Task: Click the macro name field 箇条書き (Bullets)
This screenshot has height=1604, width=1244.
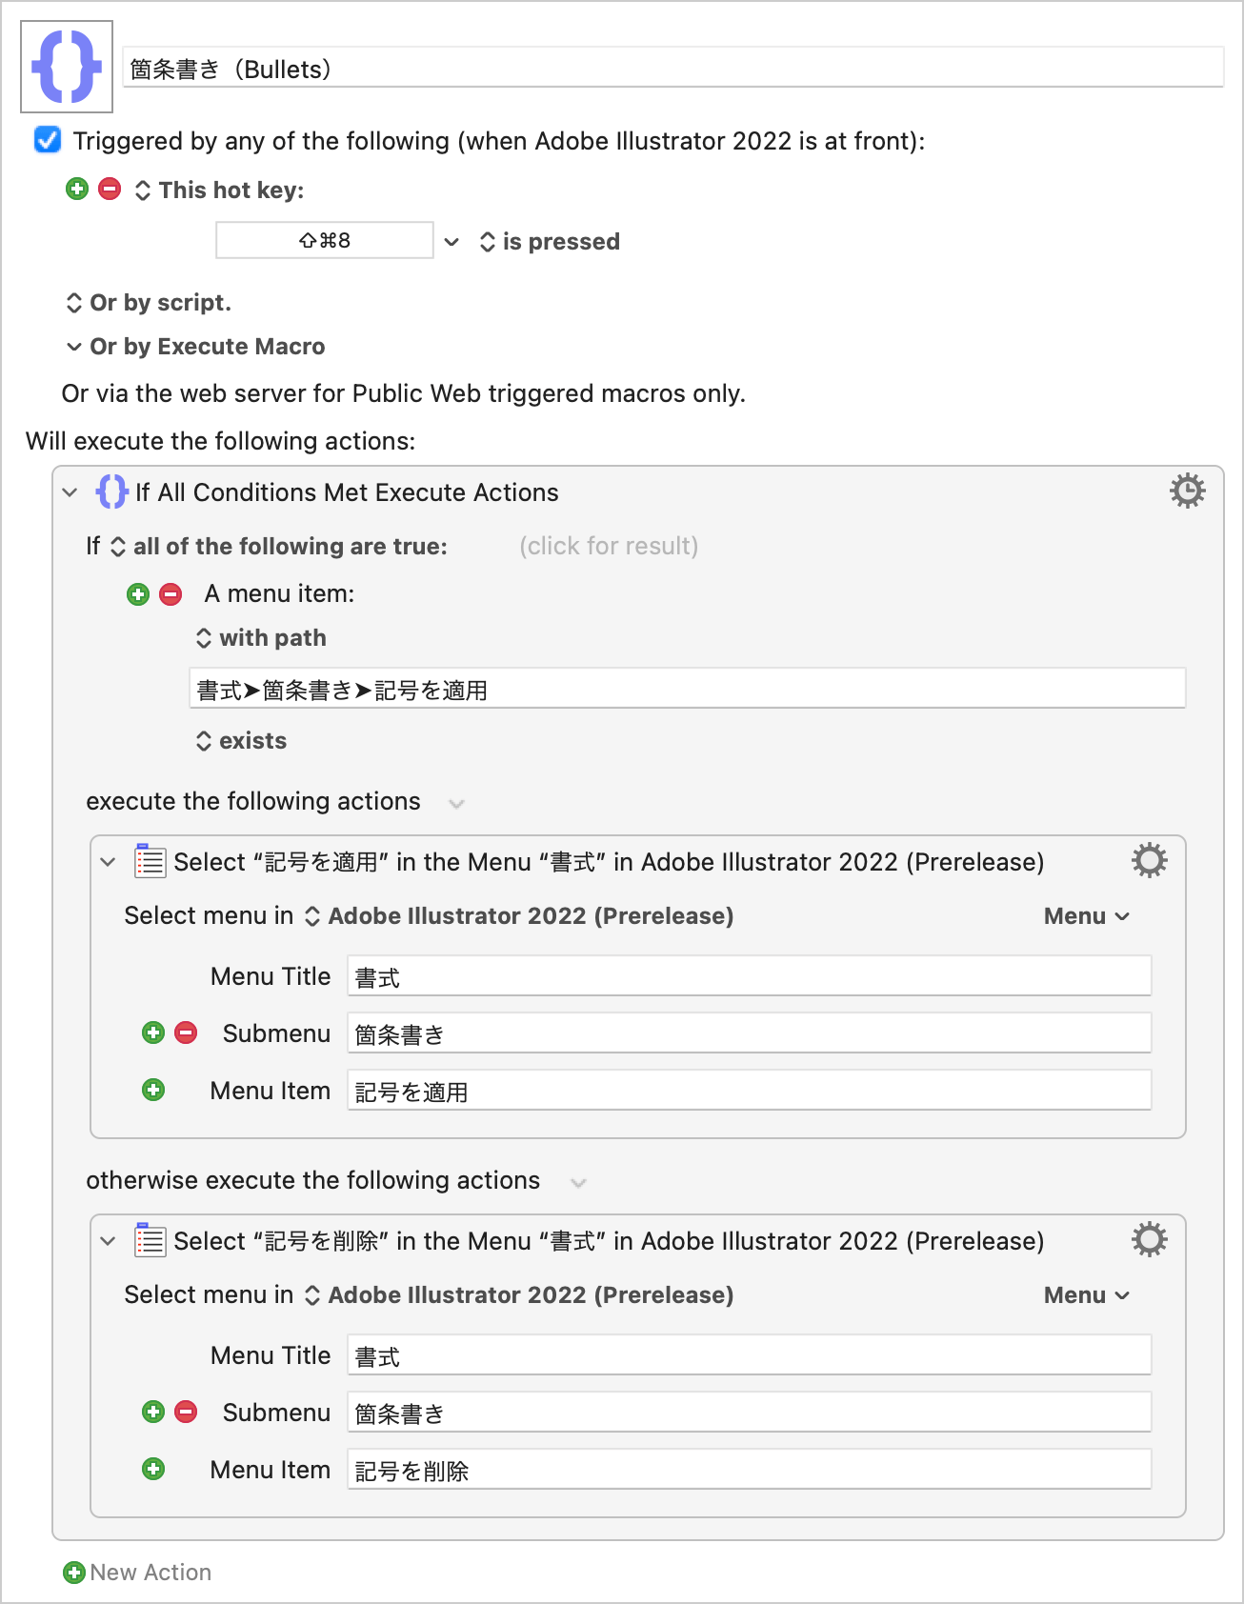Action: 672,69
